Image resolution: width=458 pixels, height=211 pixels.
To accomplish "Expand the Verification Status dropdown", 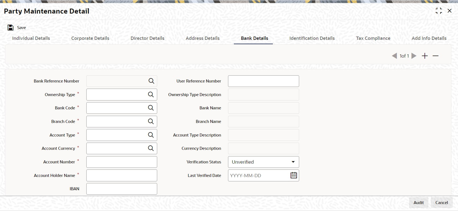I will click(x=293, y=162).
